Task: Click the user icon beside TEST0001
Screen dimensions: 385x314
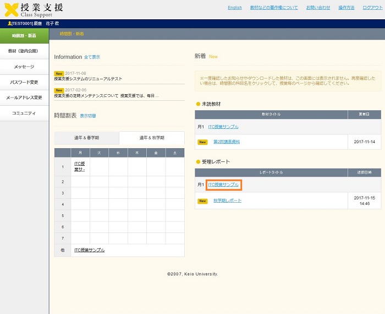Action: [x=9, y=24]
